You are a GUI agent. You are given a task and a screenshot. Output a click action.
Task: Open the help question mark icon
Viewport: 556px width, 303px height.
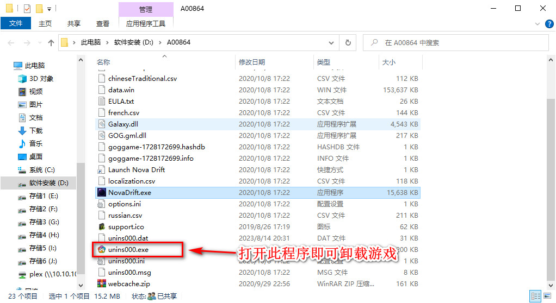548,24
